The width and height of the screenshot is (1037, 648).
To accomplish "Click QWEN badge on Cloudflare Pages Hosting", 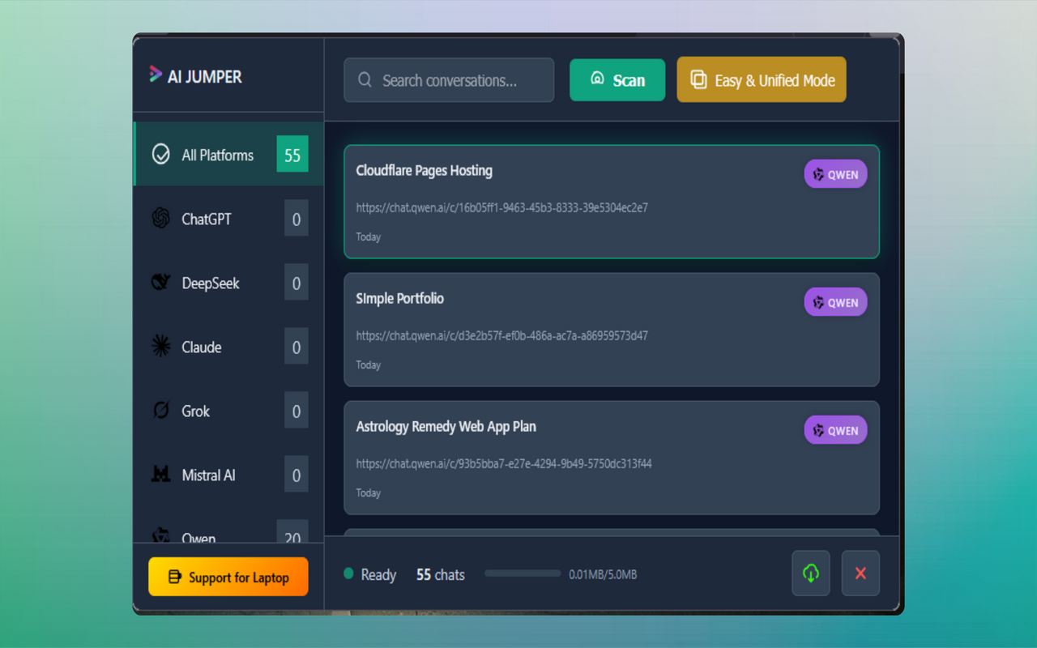I will click(x=835, y=174).
